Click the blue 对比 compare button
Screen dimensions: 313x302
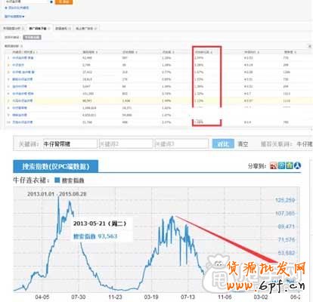click(223, 144)
